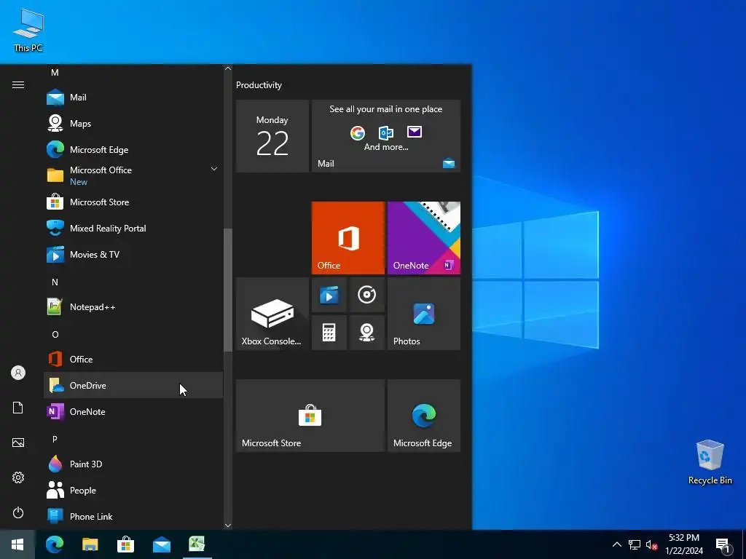The image size is (746, 559).
Task: Open the Microsoft Edge tile
Action: pos(424,416)
